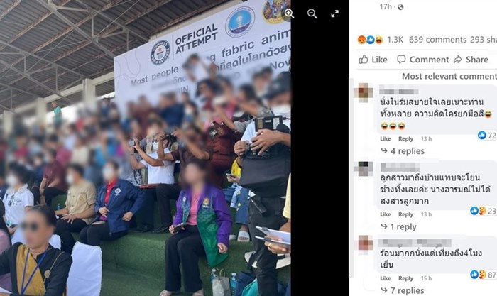
Task: Click the 17h post timestamp
Action: point(386,7)
